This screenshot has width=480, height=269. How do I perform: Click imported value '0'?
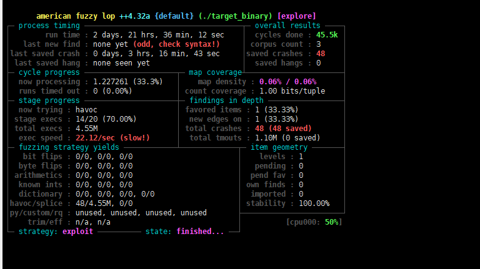coord(301,194)
